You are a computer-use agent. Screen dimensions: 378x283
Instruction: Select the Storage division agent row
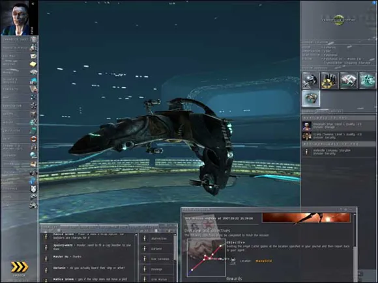point(339,126)
